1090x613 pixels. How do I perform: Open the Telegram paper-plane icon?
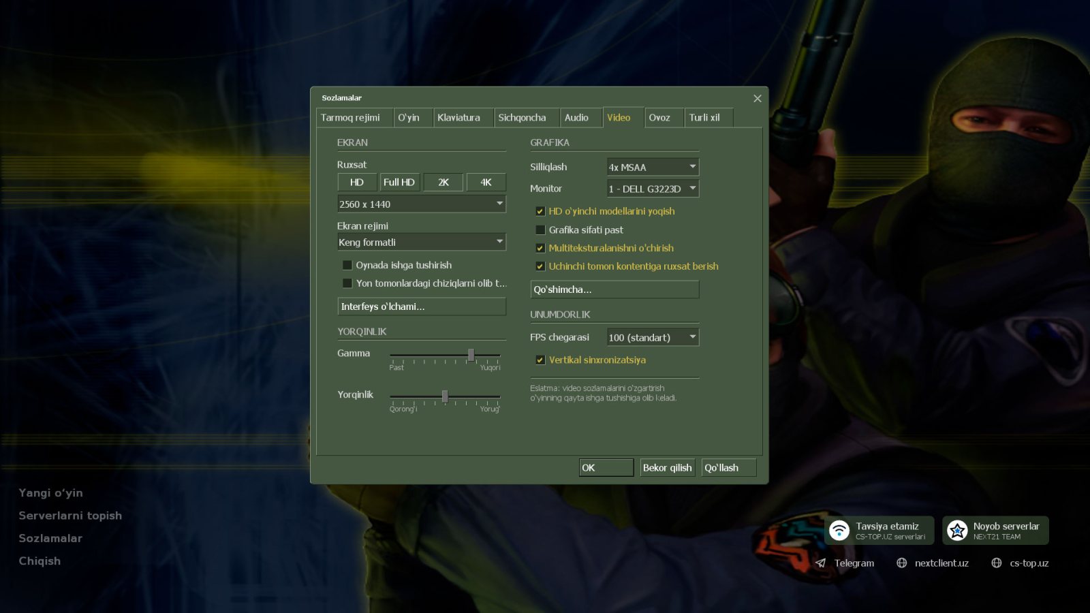[821, 563]
